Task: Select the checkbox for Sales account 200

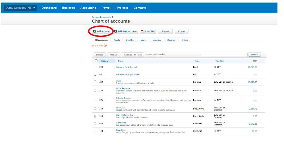Action: (96, 82)
